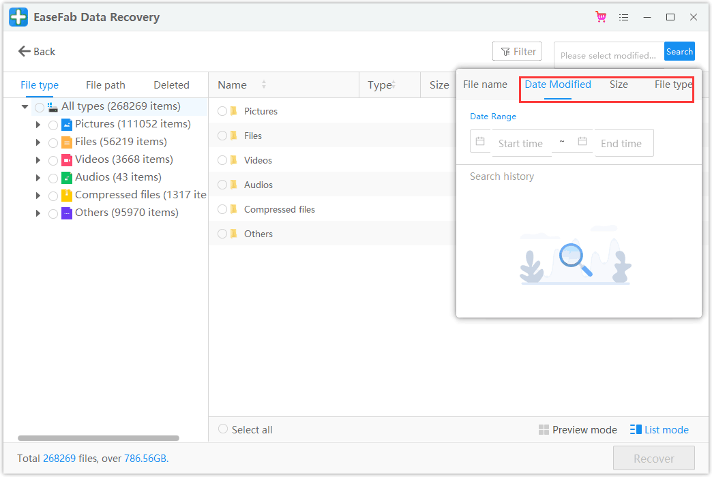Click the Videos folder icon in list
Viewport: 712px width, 477px height.
[x=234, y=159]
